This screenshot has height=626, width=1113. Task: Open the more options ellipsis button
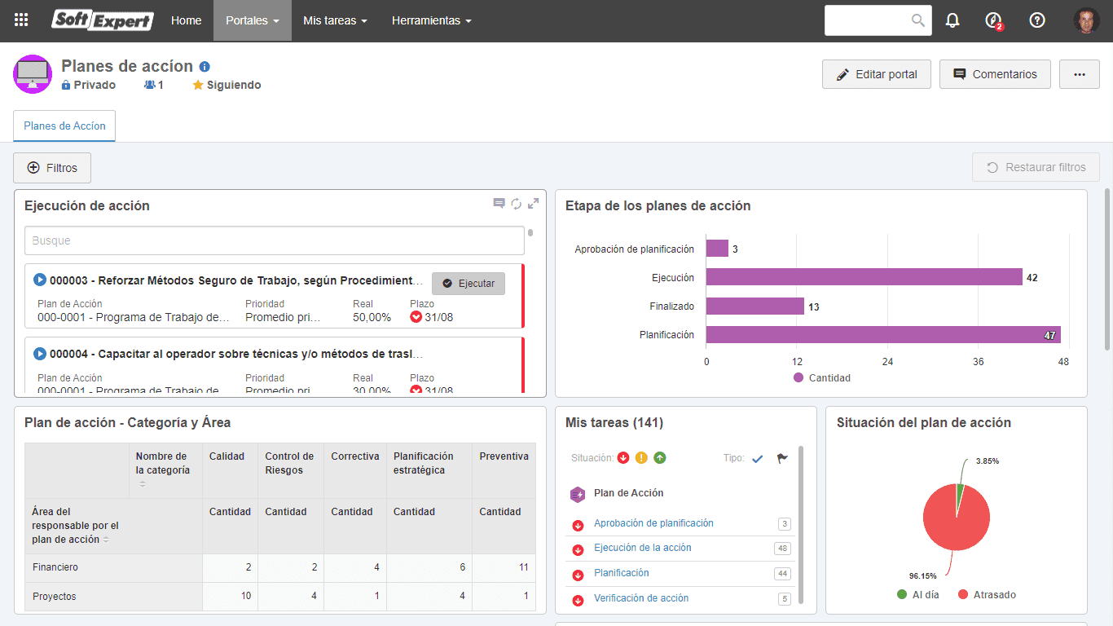point(1080,74)
